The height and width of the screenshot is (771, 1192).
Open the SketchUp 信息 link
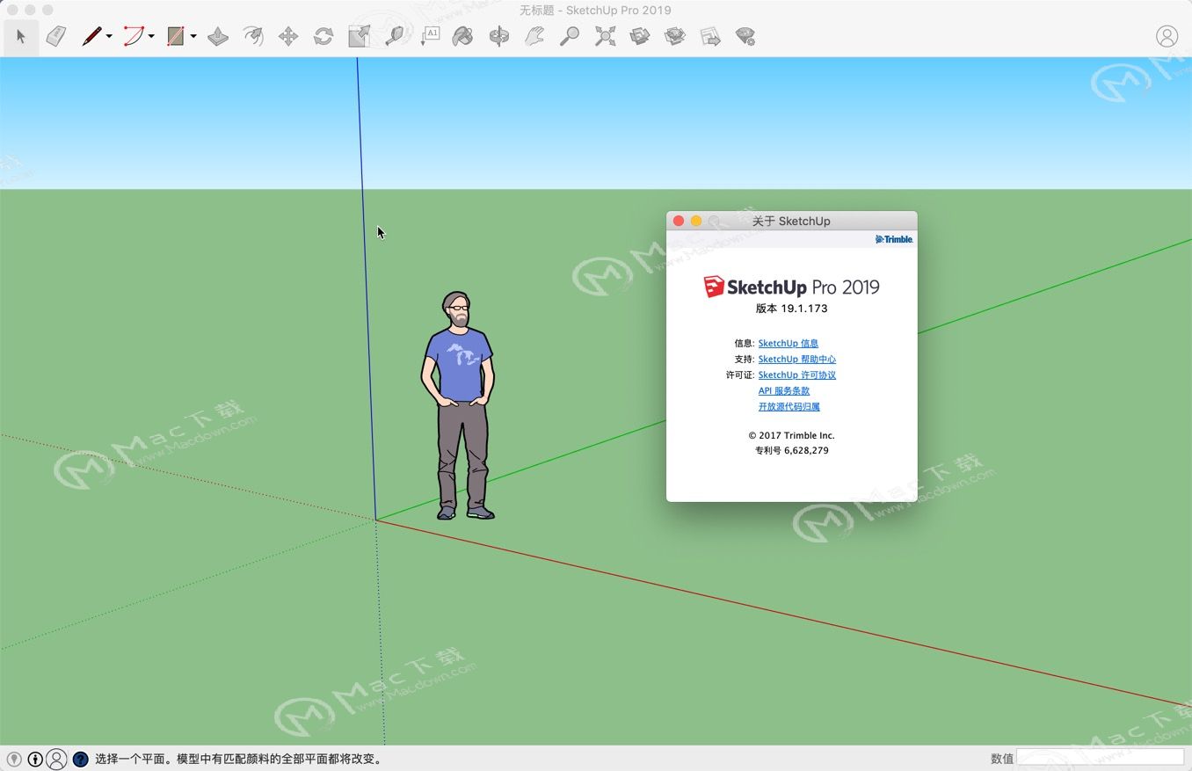[x=789, y=344]
